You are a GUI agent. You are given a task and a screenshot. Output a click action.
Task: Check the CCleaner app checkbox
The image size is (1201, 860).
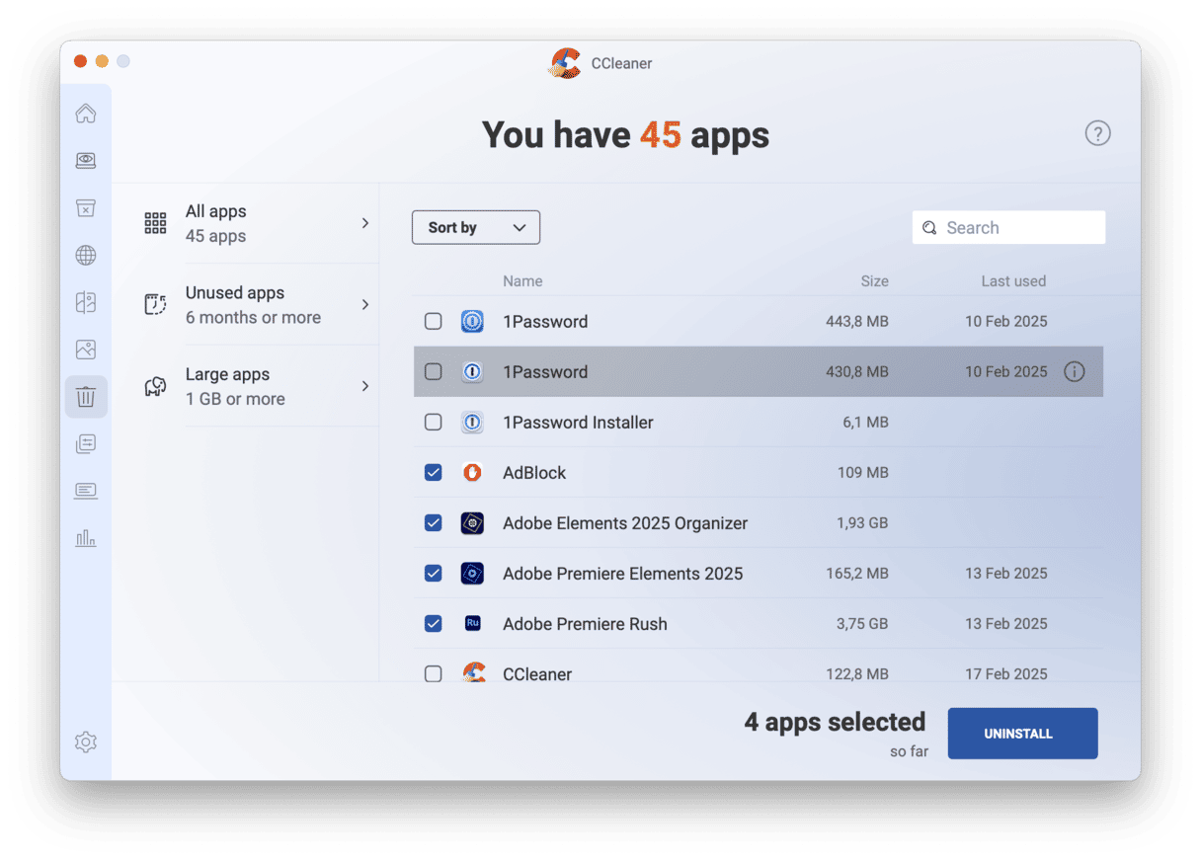point(434,674)
